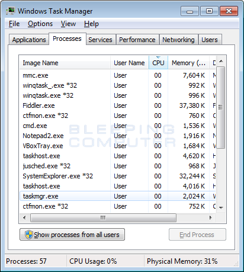
Task: Click the horizontal scrollbar right arrow
Action: pyautogui.click(x=210, y=217)
